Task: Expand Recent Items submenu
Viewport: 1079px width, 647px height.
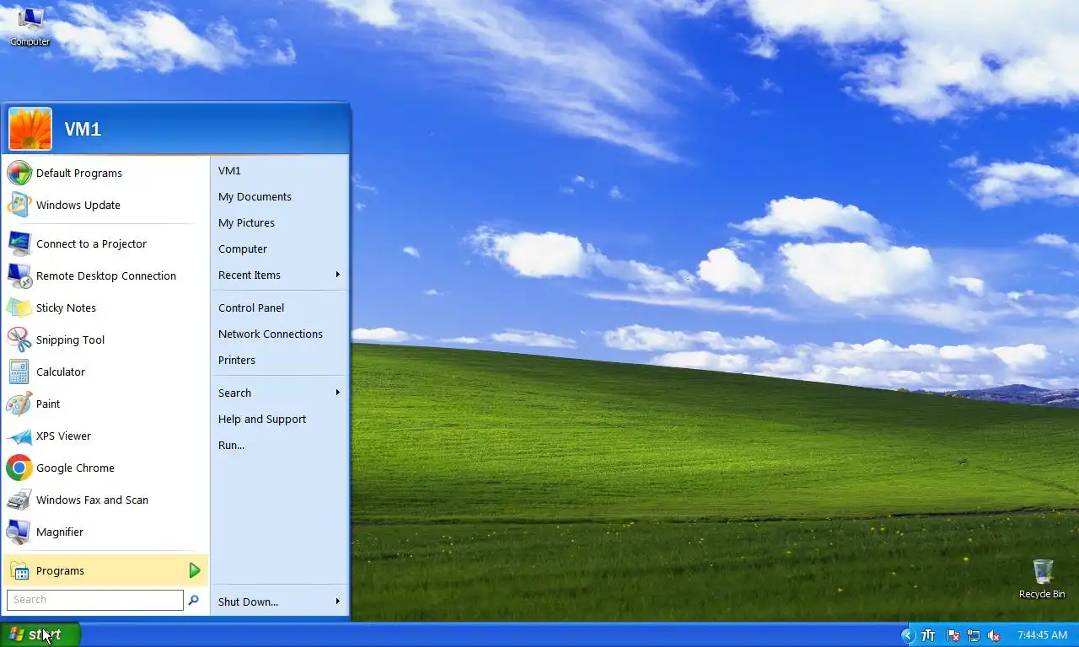Action: point(279,275)
